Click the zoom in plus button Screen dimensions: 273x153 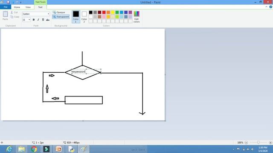270,143
